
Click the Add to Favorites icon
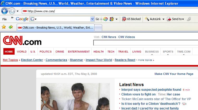(x=11, y=27)
